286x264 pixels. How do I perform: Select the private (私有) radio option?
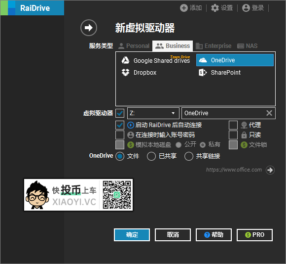click(203, 145)
